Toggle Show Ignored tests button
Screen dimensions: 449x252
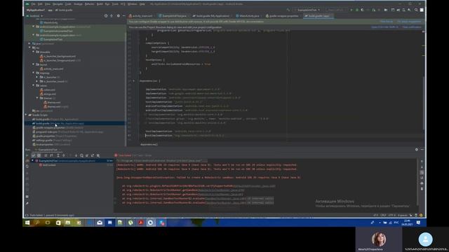(39, 155)
